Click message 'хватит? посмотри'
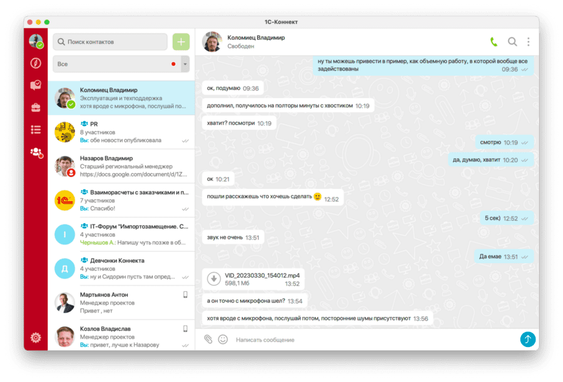Viewport: 563px width, 382px height. 239,123
